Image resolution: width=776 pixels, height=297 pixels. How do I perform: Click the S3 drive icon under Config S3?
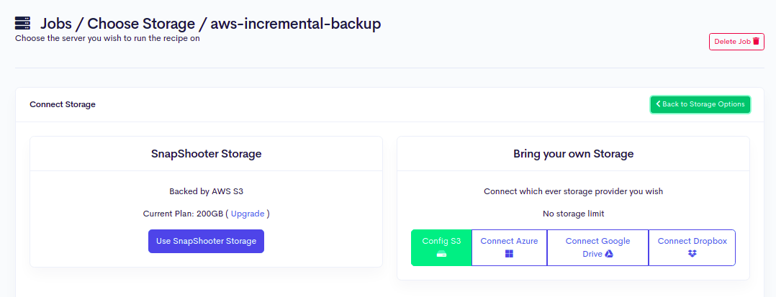coord(441,254)
